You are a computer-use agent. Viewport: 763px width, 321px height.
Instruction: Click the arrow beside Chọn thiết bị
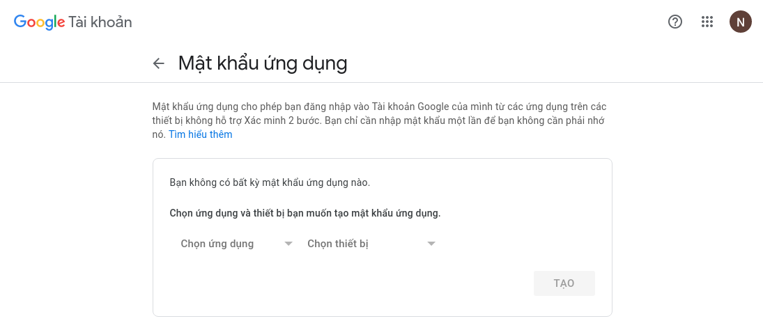[431, 244]
